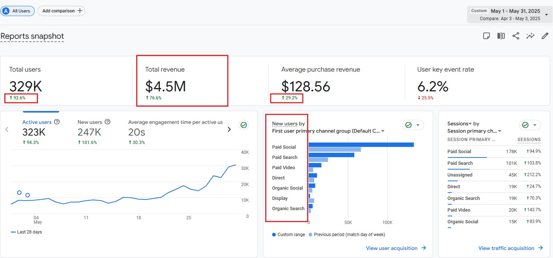
Task: Open the Sessions metric dropdown
Action: pyautogui.click(x=460, y=124)
